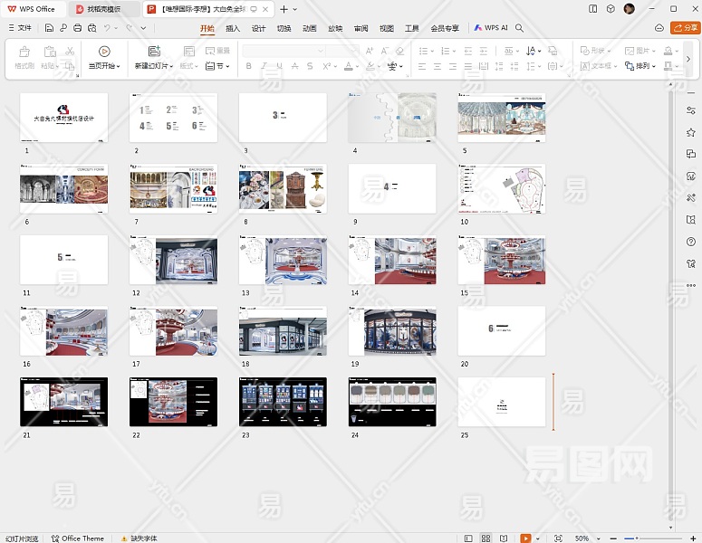
Task: Select slide 13 thumbnail
Action: 283,261
